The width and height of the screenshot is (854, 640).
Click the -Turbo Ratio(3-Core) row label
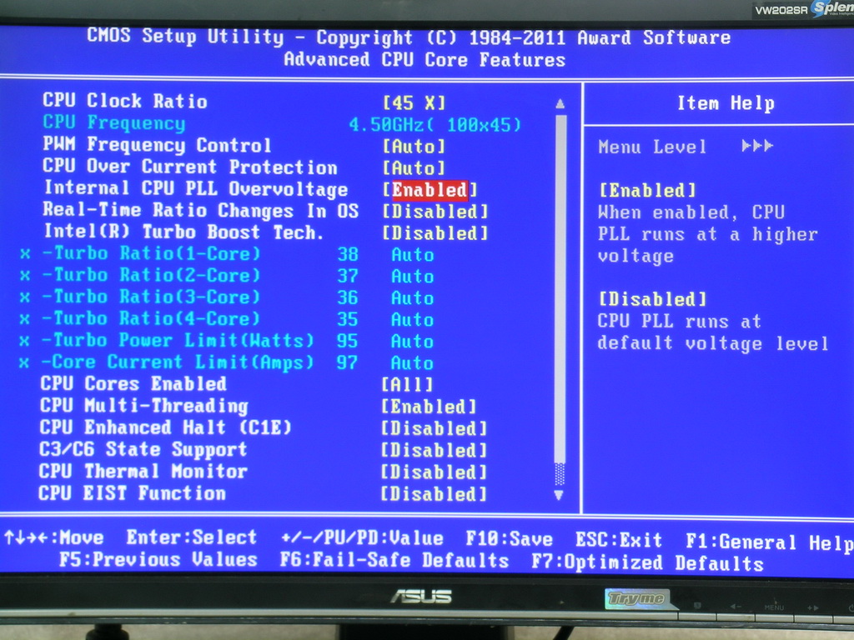(151, 297)
